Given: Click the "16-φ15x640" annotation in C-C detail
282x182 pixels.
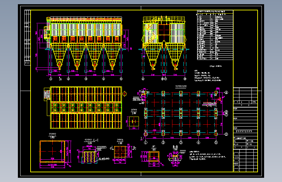Looking at the screenshot, I should tap(104, 159).
